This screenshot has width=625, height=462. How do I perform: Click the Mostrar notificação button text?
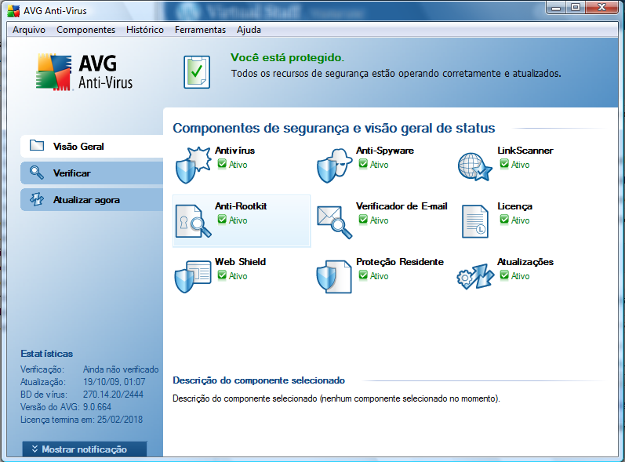[84, 449]
